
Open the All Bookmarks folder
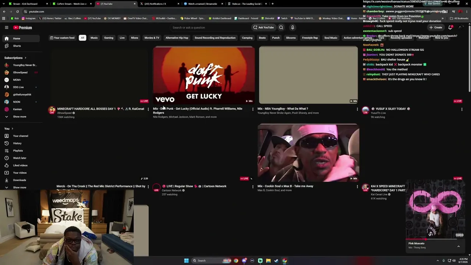pos(459,18)
